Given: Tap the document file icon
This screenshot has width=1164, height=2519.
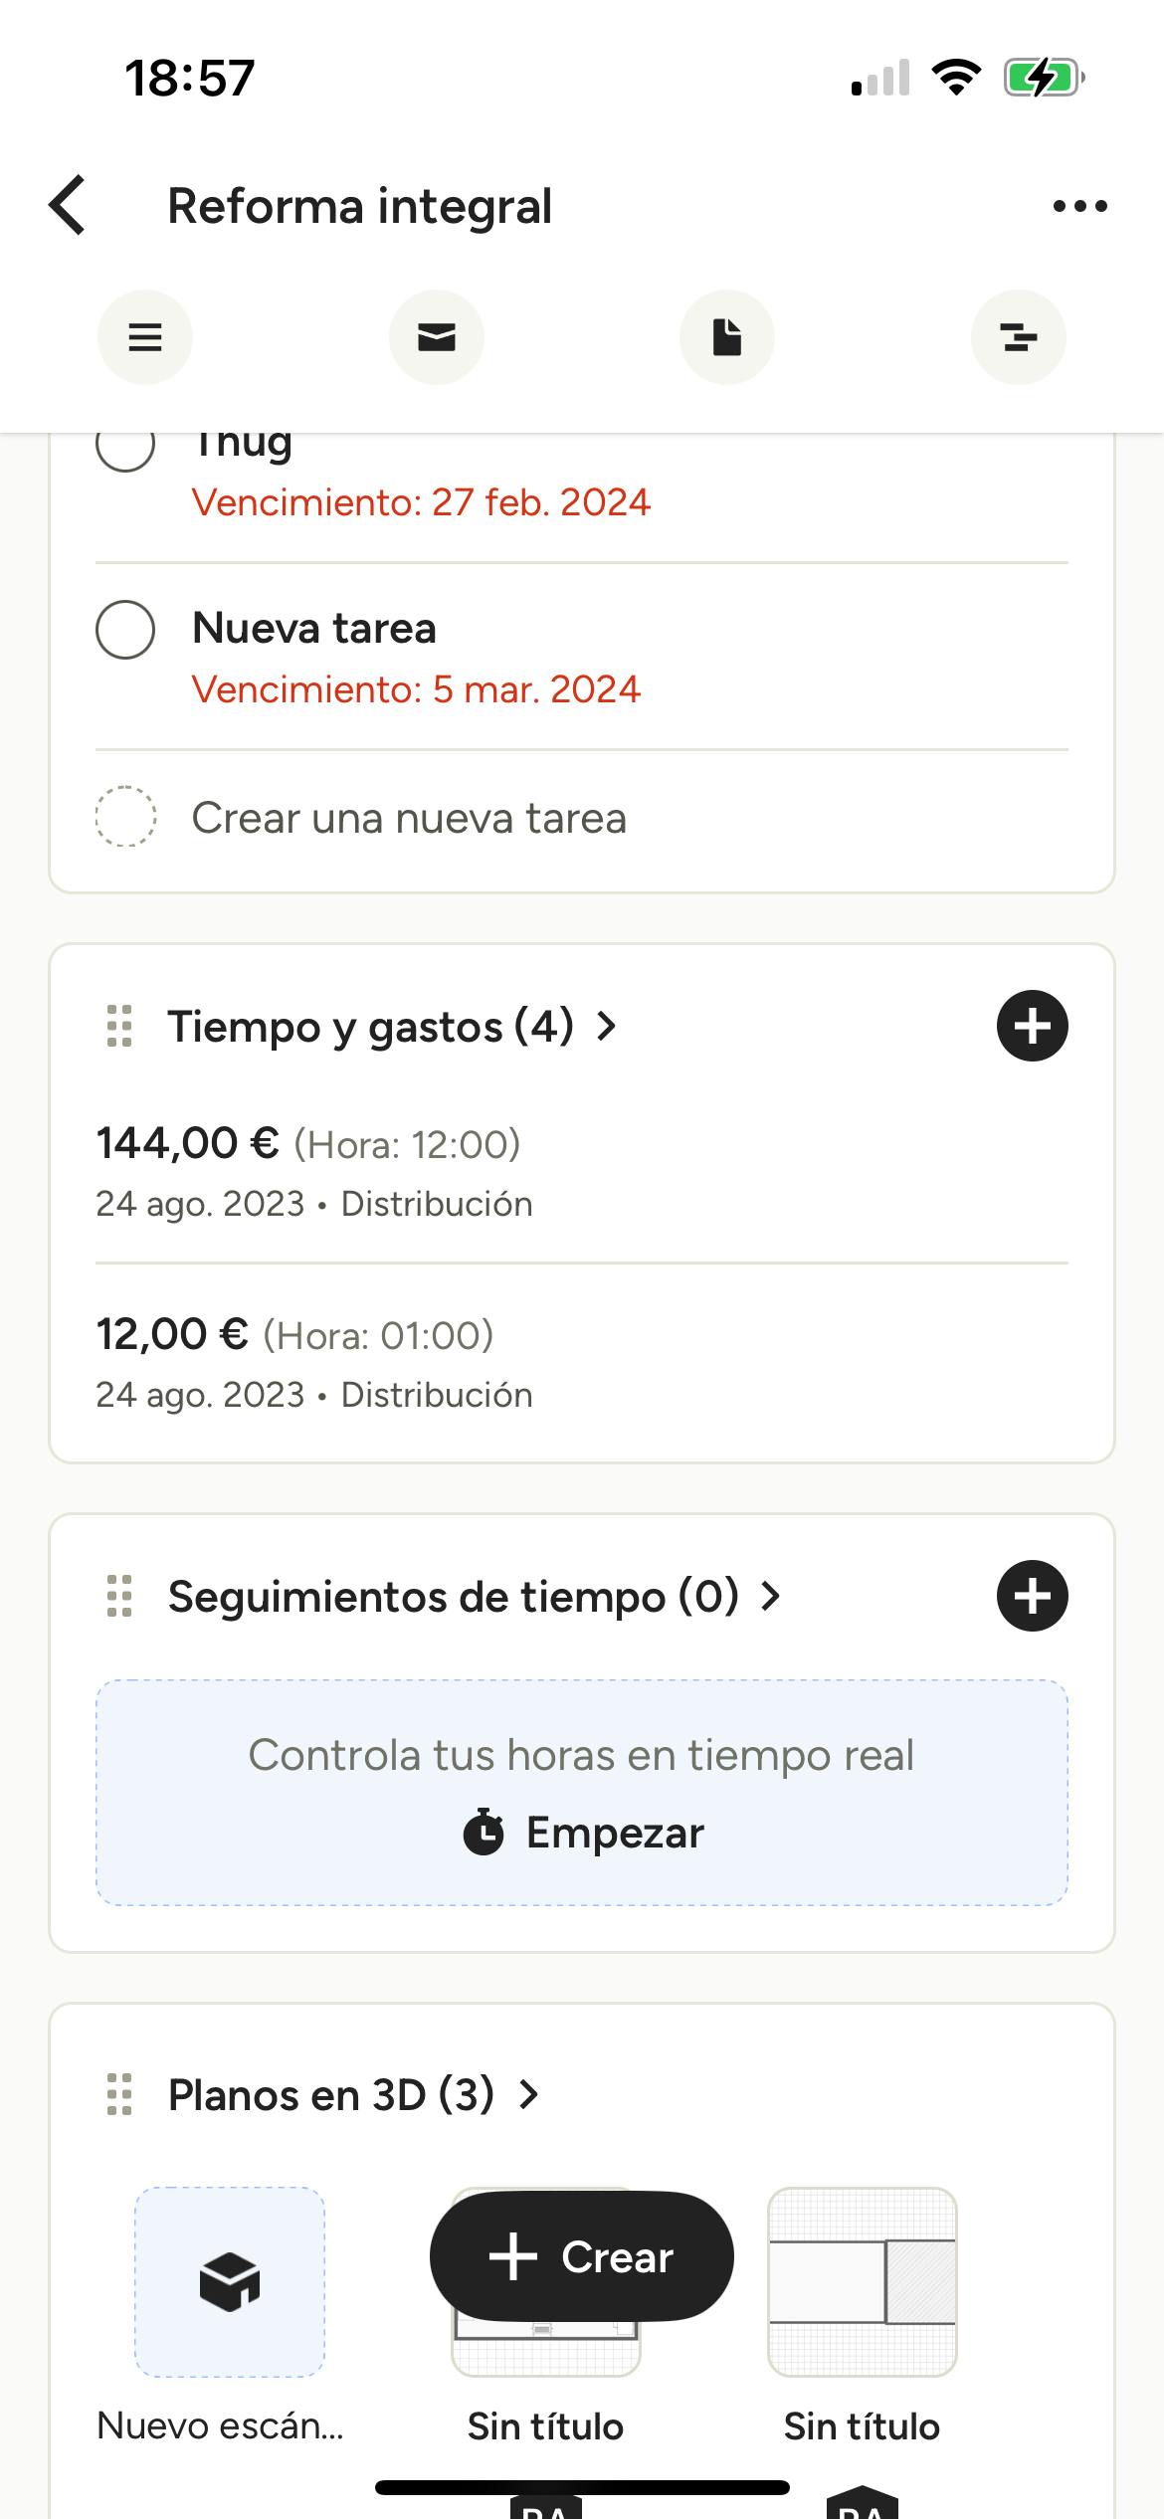Looking at the screenshot, I should point(727,337).
